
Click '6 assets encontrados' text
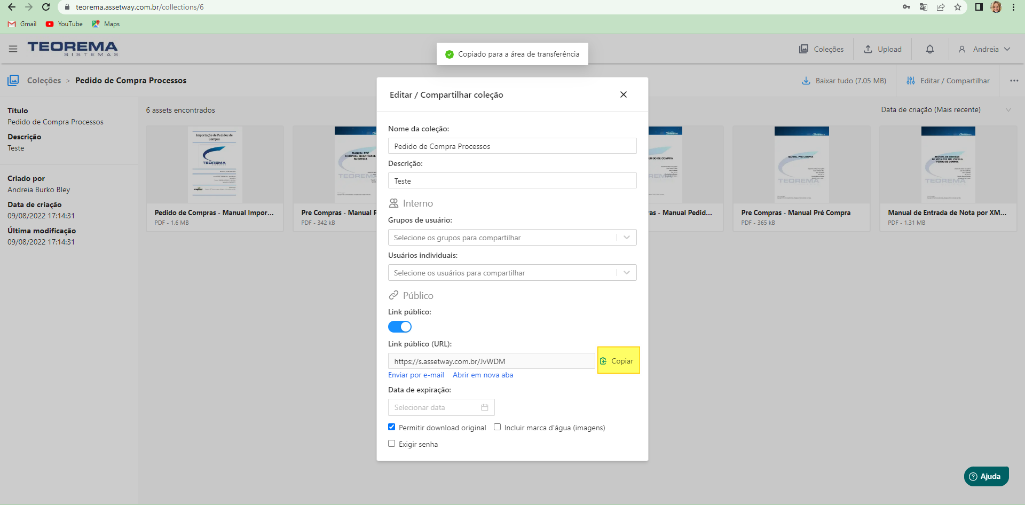coord(180,110)
